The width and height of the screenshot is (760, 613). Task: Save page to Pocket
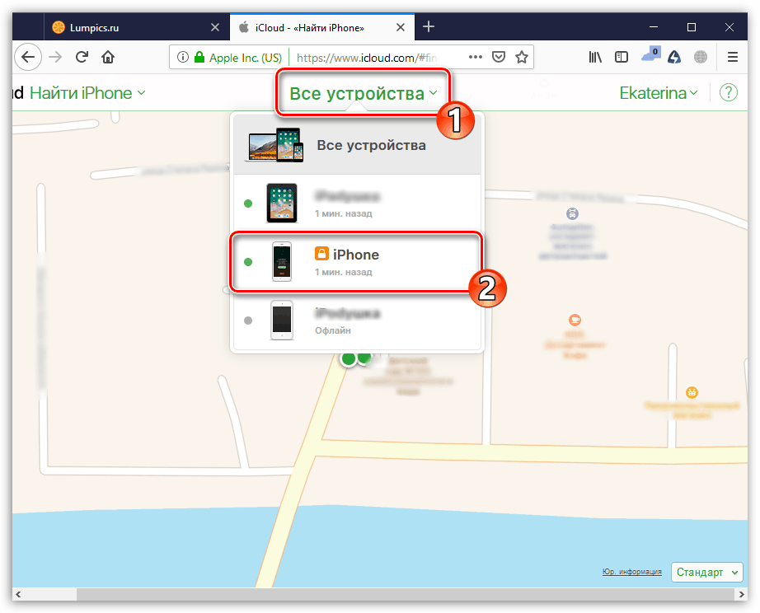coord(499,57)
